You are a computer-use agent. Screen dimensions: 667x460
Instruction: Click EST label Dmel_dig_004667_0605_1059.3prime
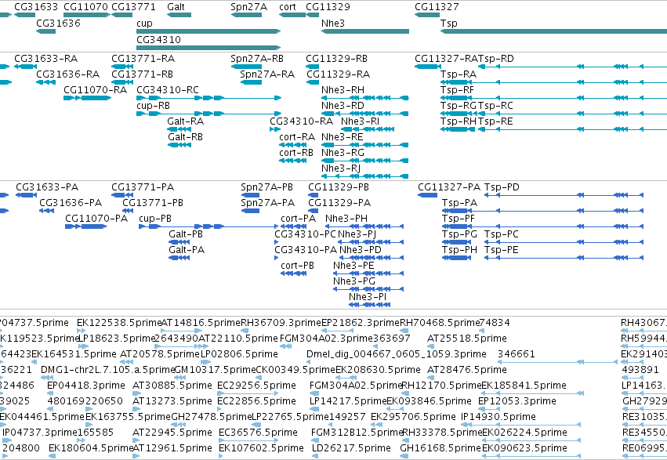tap(397, 354)
